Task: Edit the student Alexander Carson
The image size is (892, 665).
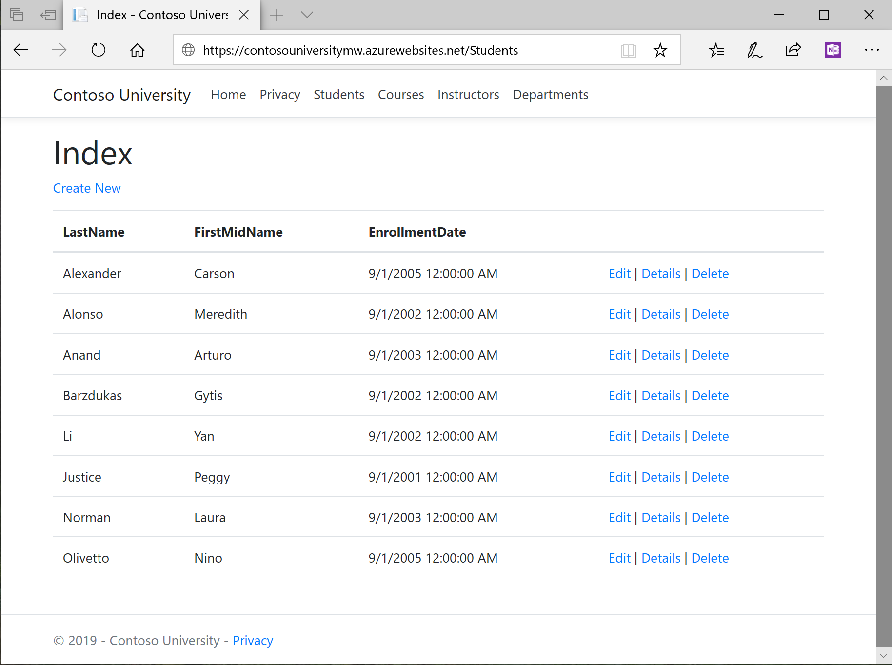Action: pos(619,274)
